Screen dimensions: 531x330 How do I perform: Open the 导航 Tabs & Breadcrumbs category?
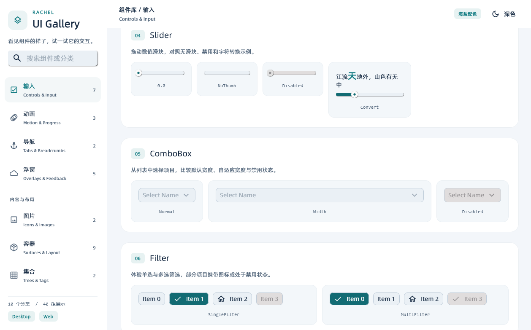pos(53,145)
